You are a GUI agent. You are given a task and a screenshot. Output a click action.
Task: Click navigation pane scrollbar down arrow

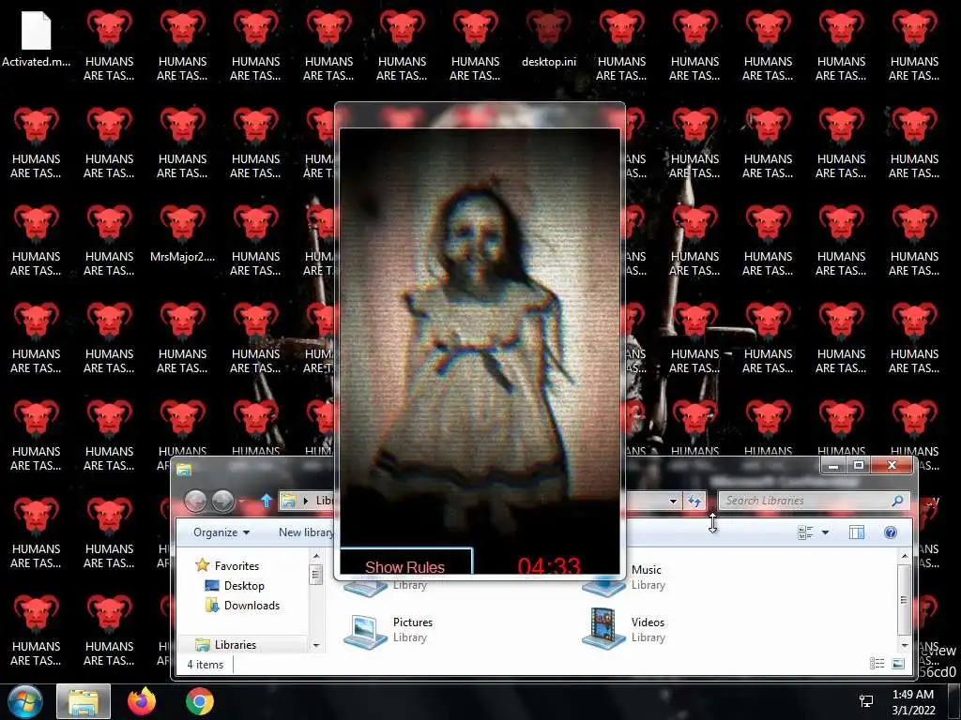(316, 645)
